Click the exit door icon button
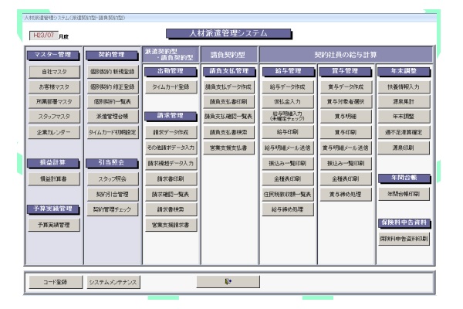463x309 pixels. [x=227, y=282]
